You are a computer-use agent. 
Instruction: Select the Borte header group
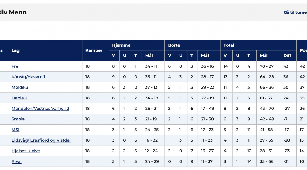tap(174, 45)
